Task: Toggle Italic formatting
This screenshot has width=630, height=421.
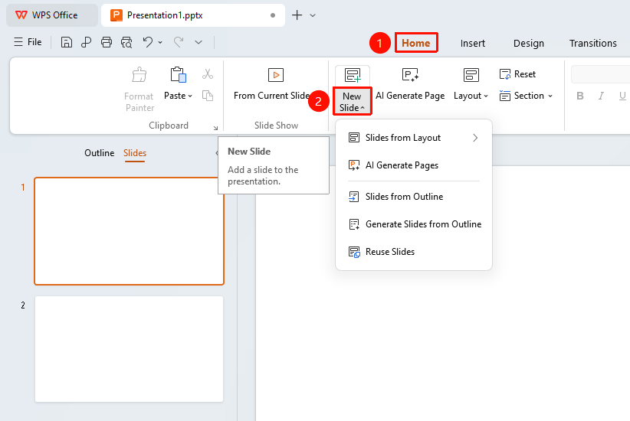Action: [x=601, y=96]
